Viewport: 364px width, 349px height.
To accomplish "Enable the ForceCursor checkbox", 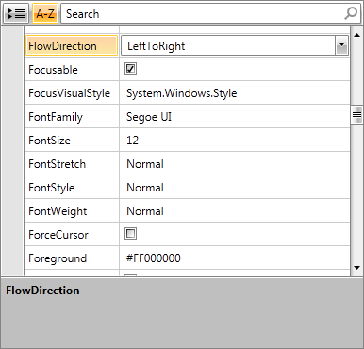I will coord(130,234).
